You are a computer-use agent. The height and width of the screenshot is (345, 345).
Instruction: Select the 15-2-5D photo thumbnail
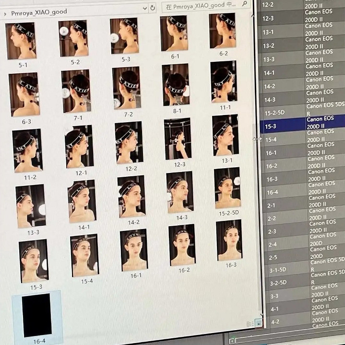(227, 188)
